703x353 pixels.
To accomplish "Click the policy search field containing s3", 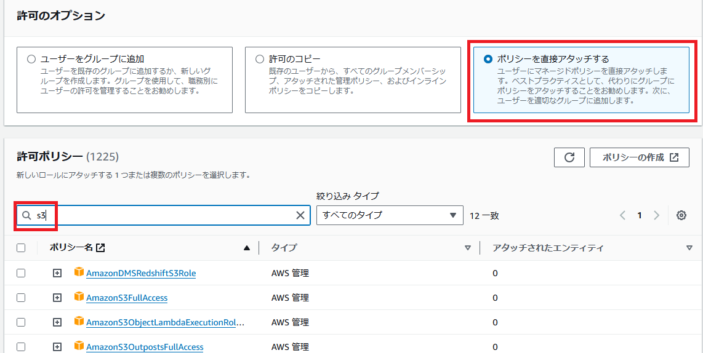I will 163,215.
